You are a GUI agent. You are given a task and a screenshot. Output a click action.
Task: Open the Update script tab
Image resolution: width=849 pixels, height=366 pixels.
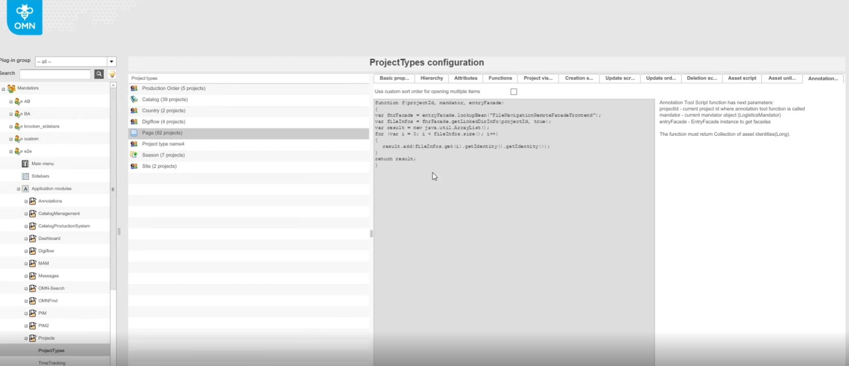(620, 78)
